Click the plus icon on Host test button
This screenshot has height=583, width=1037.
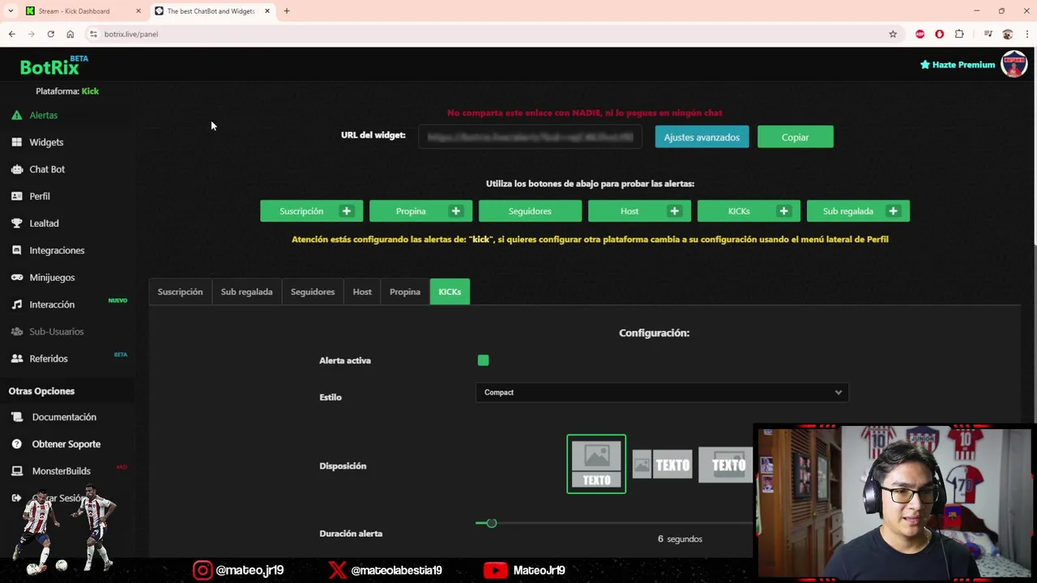[674, 211]
